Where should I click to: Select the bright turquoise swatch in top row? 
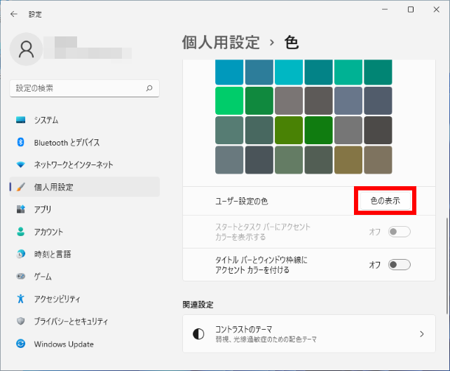[x=289, y=72]
